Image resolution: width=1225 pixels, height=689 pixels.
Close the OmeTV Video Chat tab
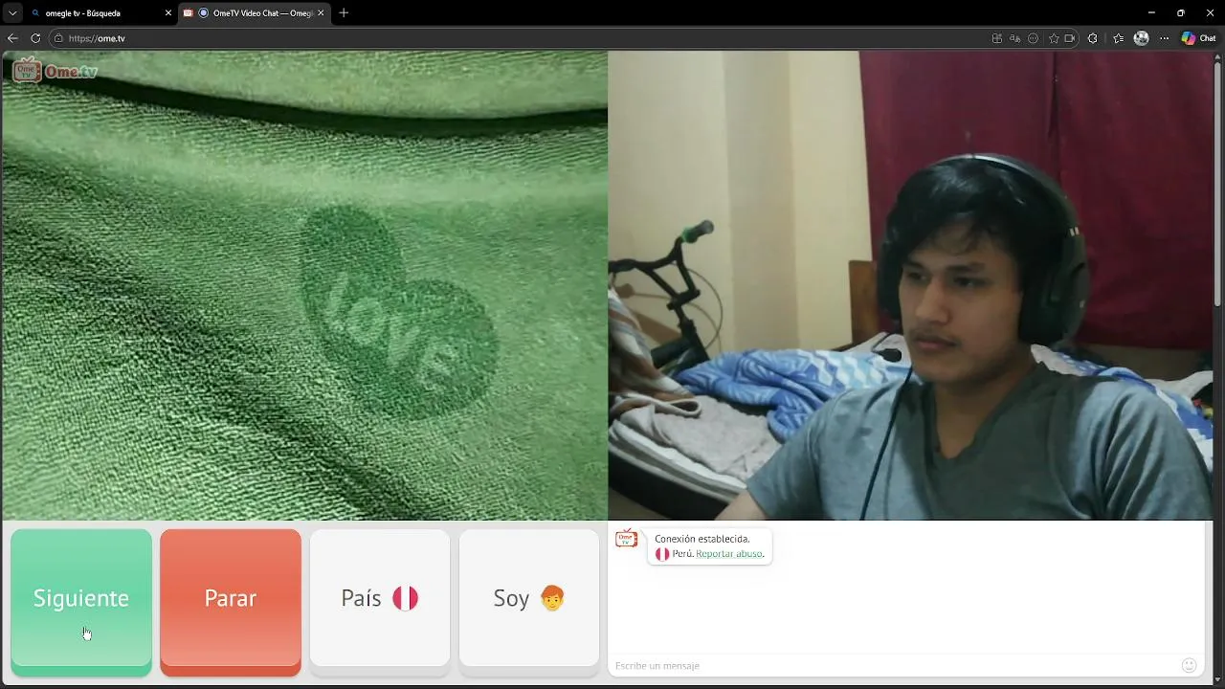point(321,13)
